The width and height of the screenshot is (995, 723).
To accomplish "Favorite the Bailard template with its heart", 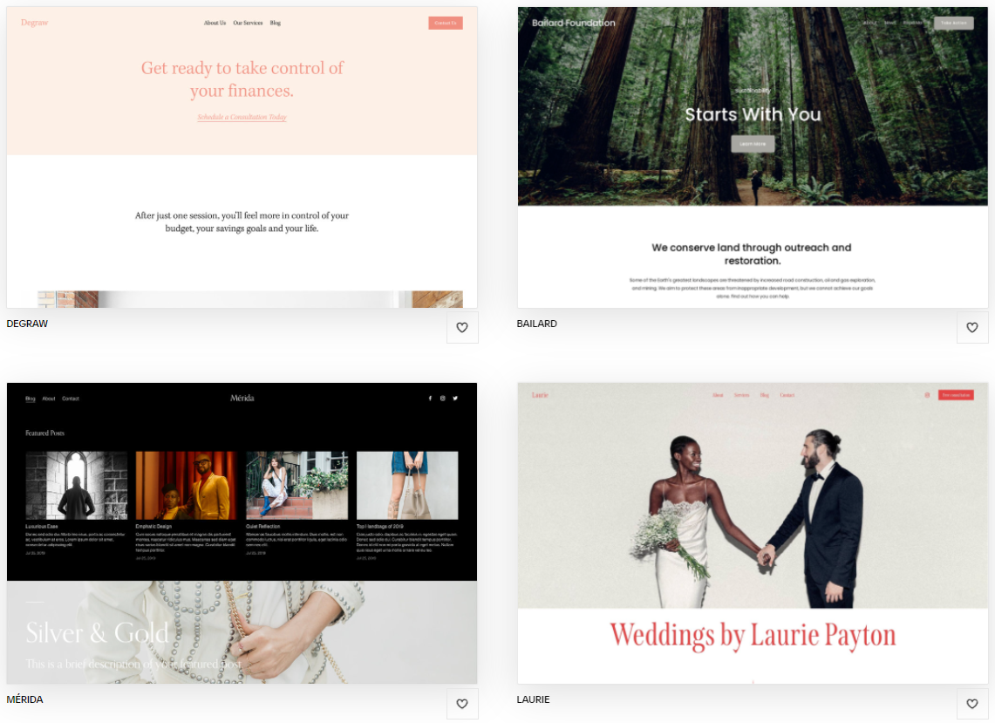I will point(972,328).
